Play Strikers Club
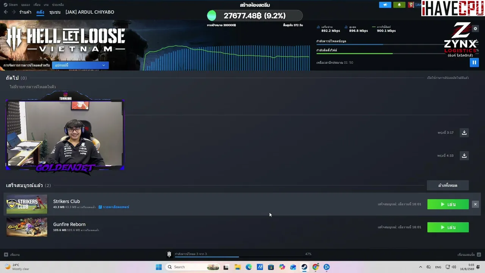 [448, 204]
